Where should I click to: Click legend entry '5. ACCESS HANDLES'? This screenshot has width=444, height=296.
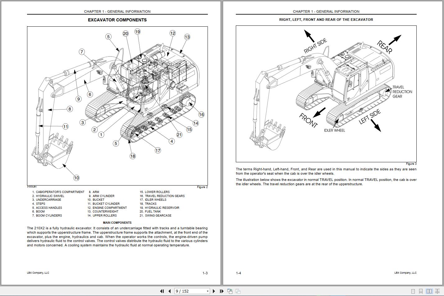point(47,208)
